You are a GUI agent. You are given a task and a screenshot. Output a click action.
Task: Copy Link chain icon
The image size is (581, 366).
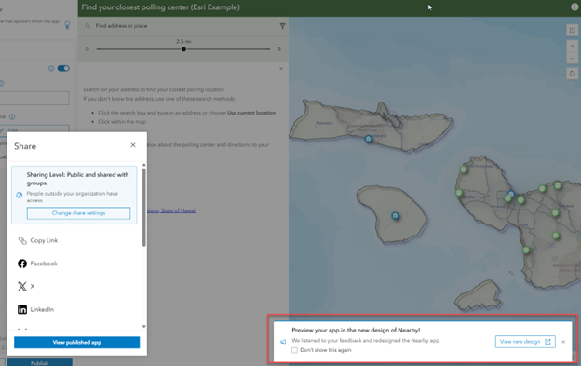click(22, 241)
